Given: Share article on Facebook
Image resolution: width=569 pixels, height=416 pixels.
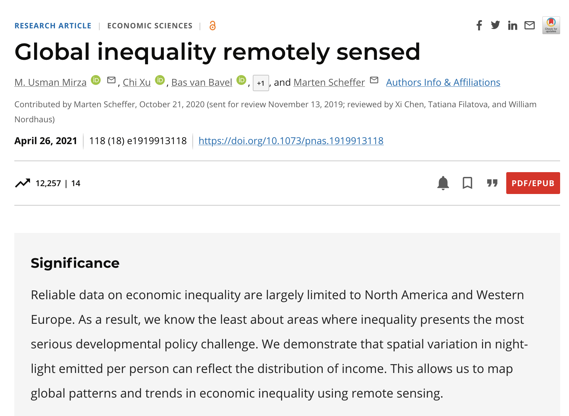Looking at the screenshot, I should click(479, 25).
